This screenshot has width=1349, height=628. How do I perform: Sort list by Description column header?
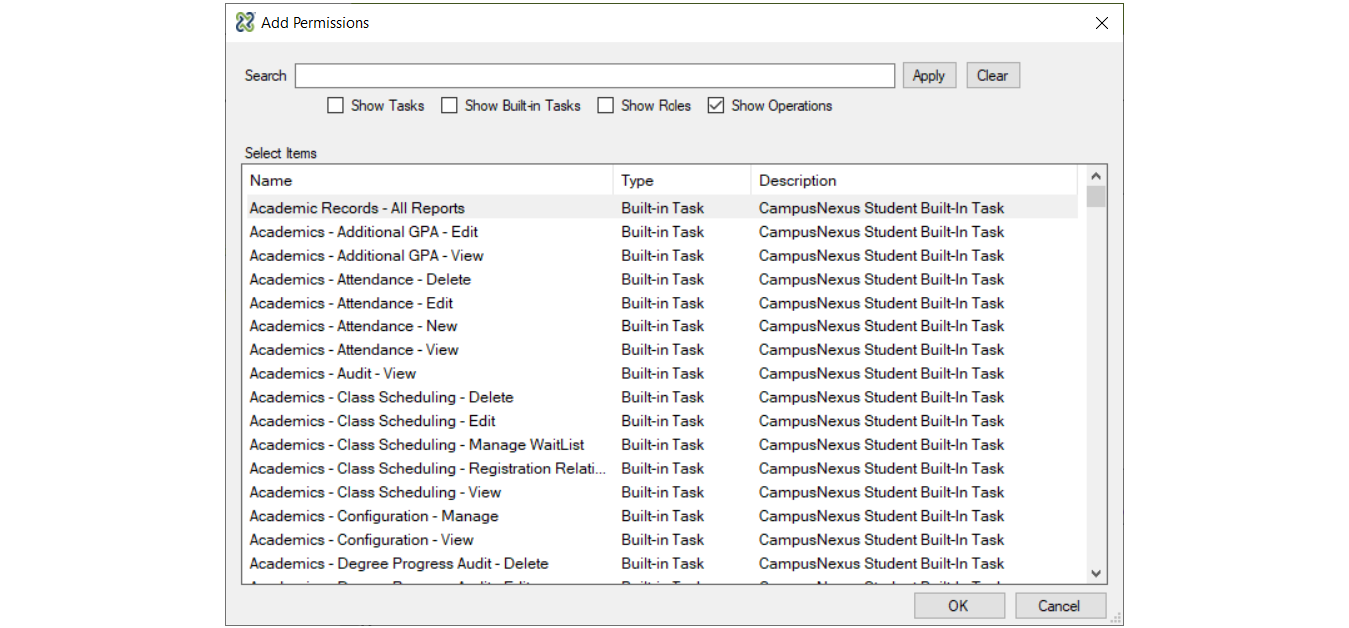pos(914,181)
